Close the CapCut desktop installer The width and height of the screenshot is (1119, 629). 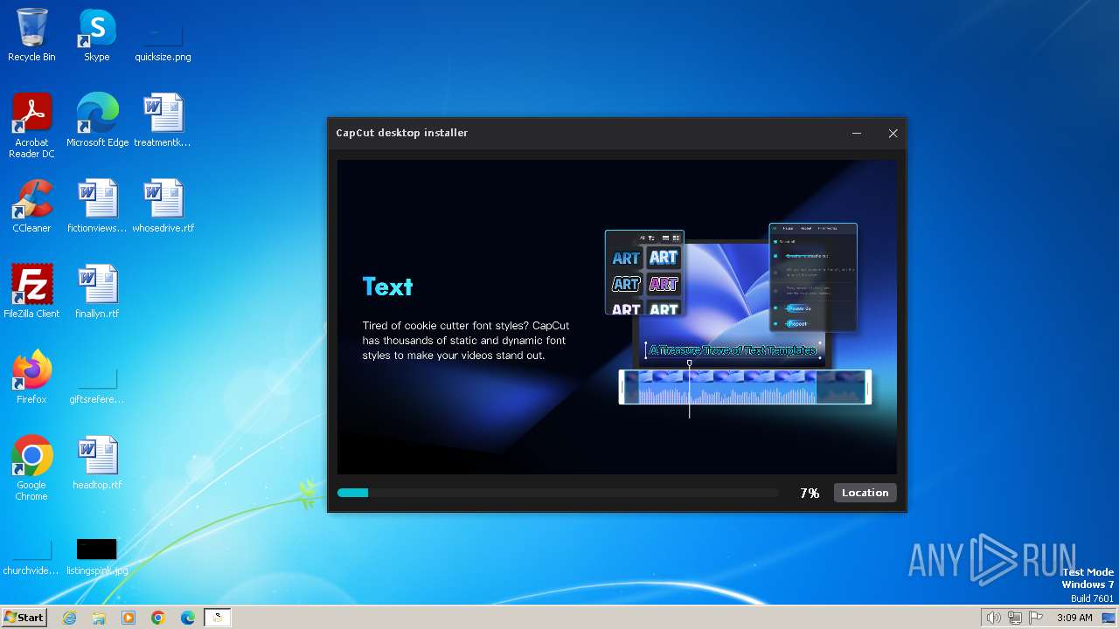893,134
